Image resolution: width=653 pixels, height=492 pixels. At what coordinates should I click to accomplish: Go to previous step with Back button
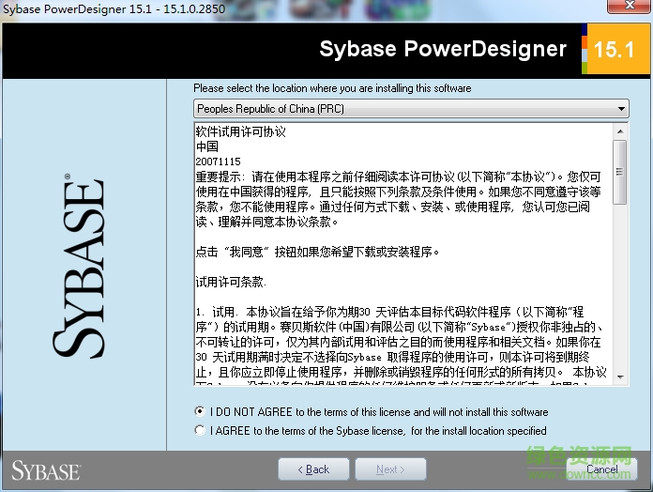313,469
